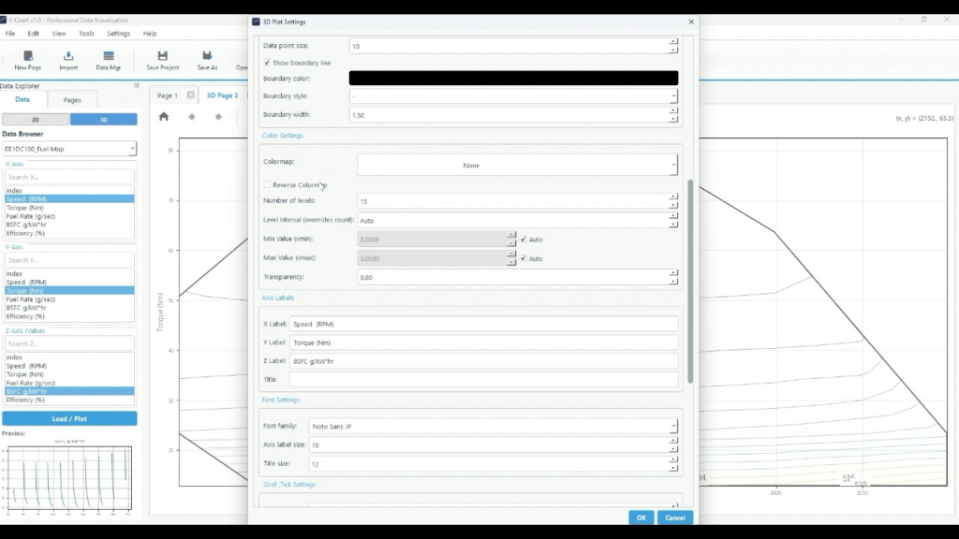The height and width of the screenshot is (539, 959).
Task: Click the New Page toolbar icon
Action: coord(27,56)
